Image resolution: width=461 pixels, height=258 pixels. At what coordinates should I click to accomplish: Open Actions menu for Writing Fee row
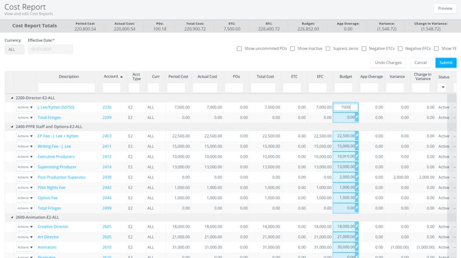(x=25, y=146)
